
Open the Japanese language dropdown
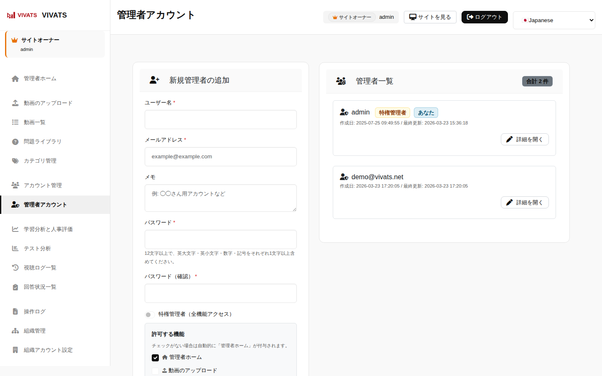coord(554,20)
